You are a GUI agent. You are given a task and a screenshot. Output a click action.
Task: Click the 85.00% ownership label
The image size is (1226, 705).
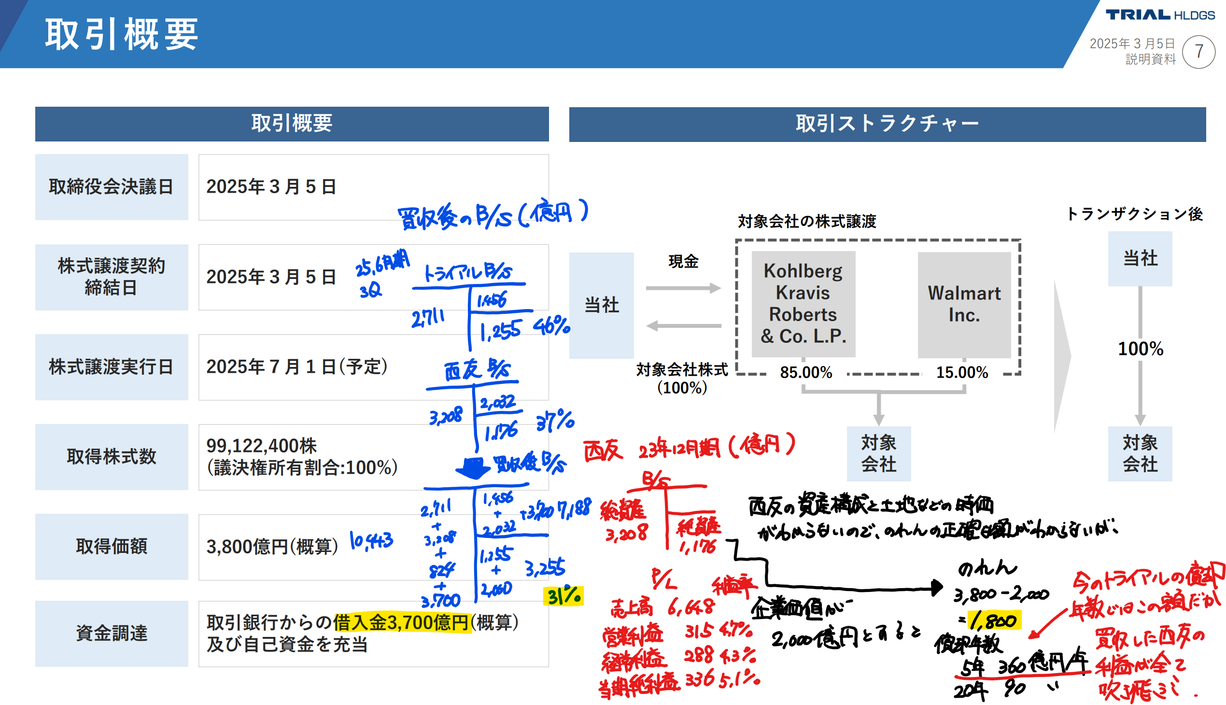(x=806, y=372)
